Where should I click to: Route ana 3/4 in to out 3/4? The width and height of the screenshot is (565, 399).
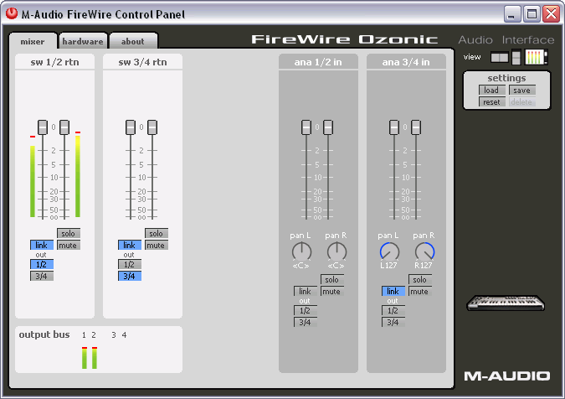393,322
